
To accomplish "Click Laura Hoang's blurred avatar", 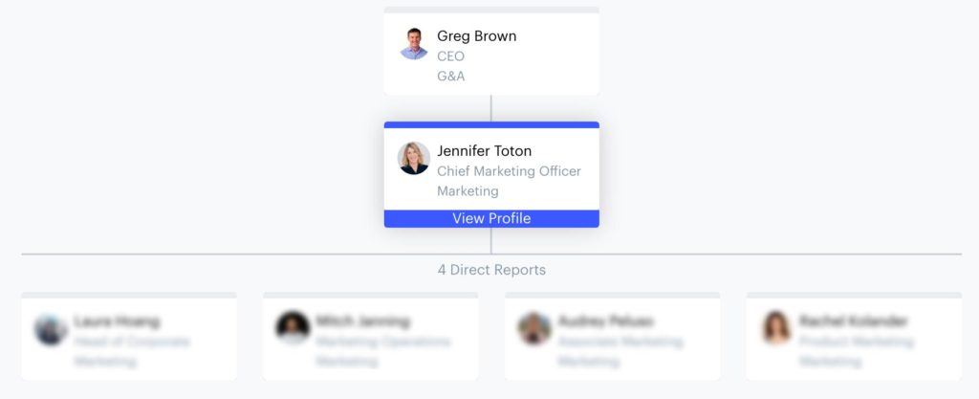I will [51, 329].
